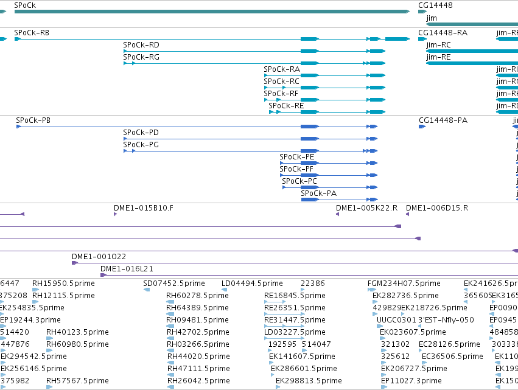Select the RH12115.5prime EST label
The width and height of the screenshot is (518, 390).
(x=63, y=296)
